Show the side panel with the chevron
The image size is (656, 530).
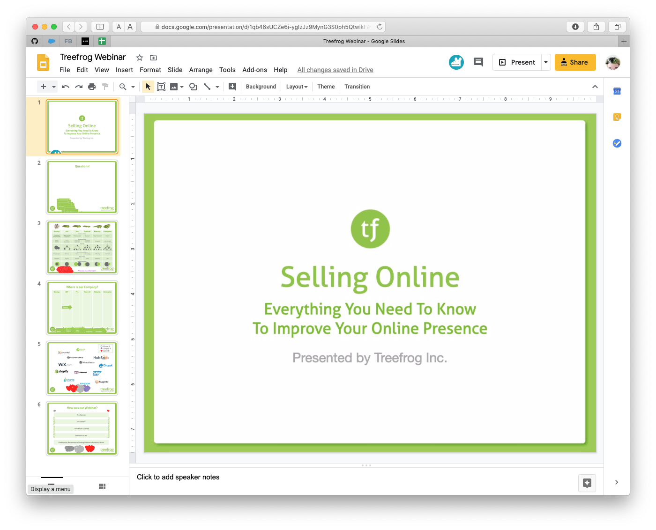(x=617, y=482)
